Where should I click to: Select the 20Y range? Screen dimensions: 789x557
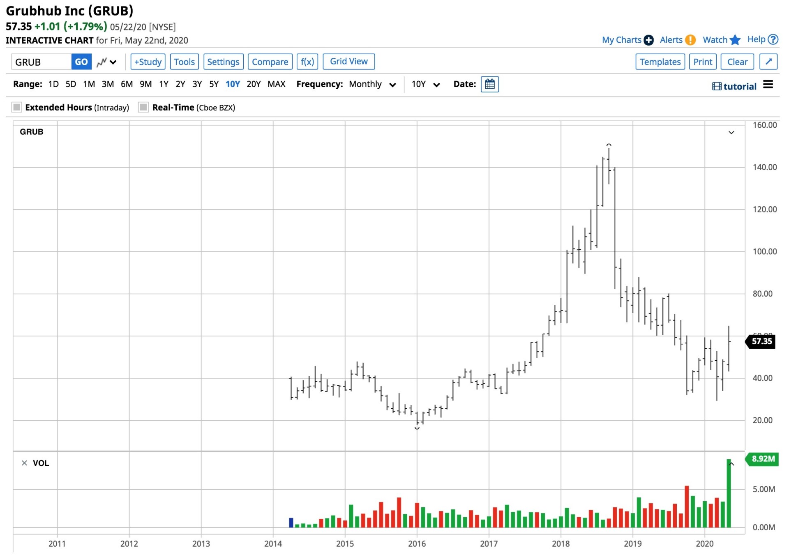coord(254,84)
